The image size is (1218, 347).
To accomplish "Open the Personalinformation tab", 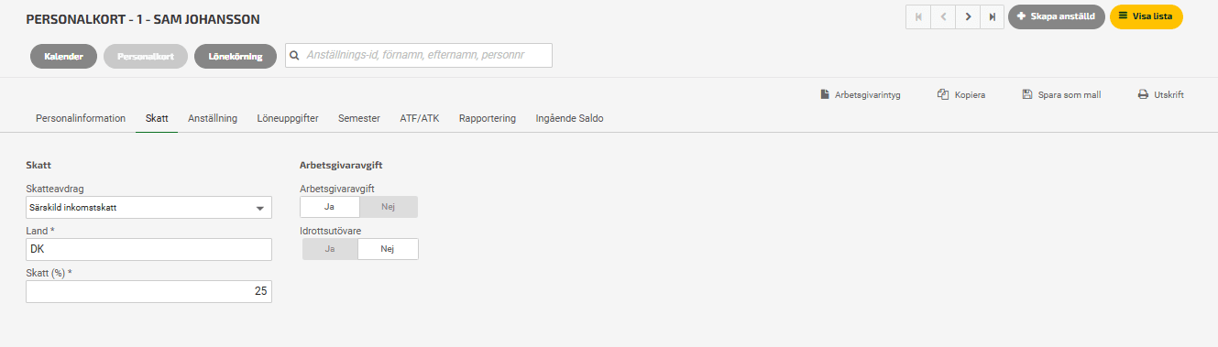I will (x=81, y=118).
